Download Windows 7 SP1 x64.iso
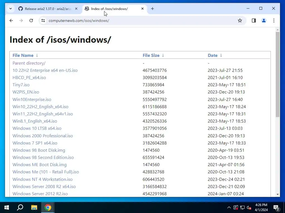The image size is (285, 213). (x=35, y=143)
